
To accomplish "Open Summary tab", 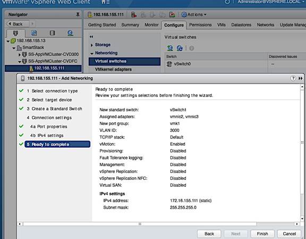I will point(130,25).
